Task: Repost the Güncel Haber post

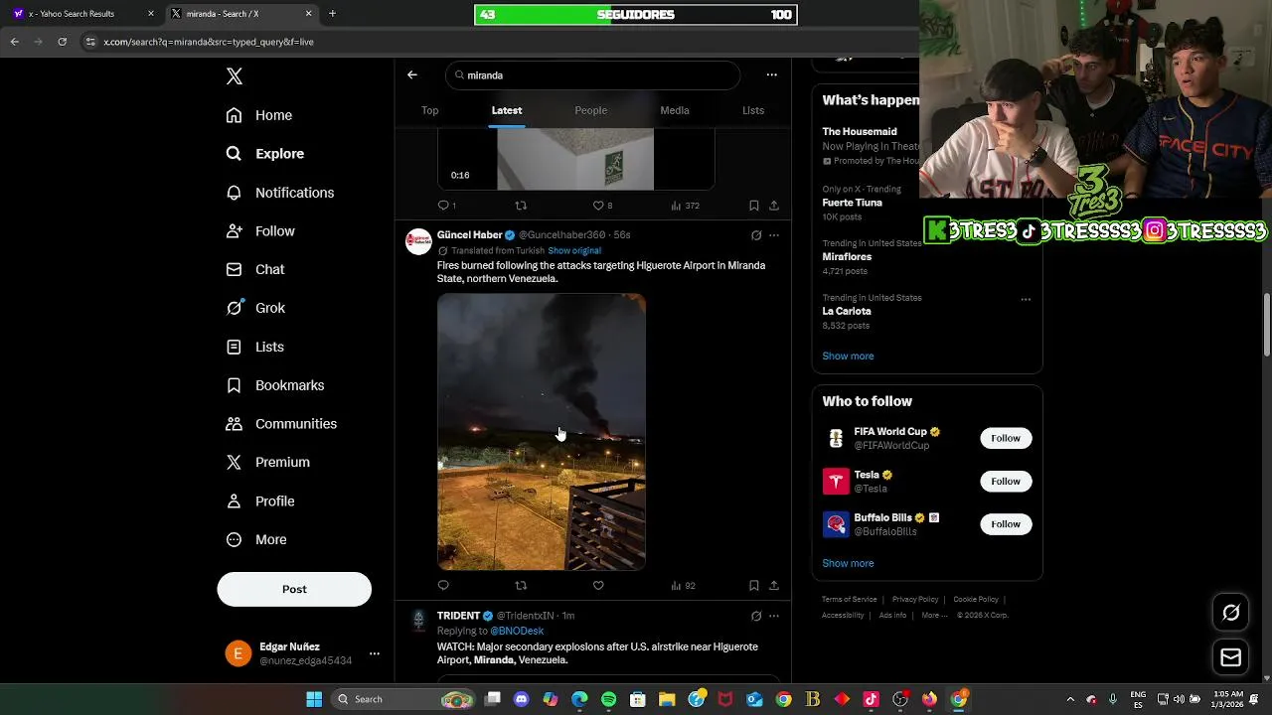Action: pos(521,586)
